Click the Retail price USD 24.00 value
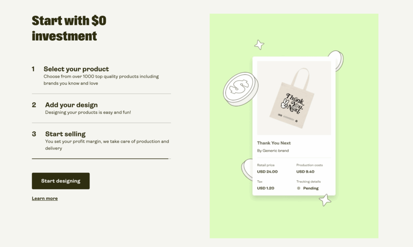Image resolution: width=413 pixels, height=247 pixels. tap(267, 172)
